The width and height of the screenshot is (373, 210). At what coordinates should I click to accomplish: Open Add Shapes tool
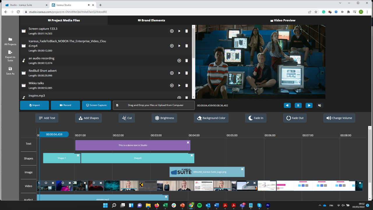point(89,118)
